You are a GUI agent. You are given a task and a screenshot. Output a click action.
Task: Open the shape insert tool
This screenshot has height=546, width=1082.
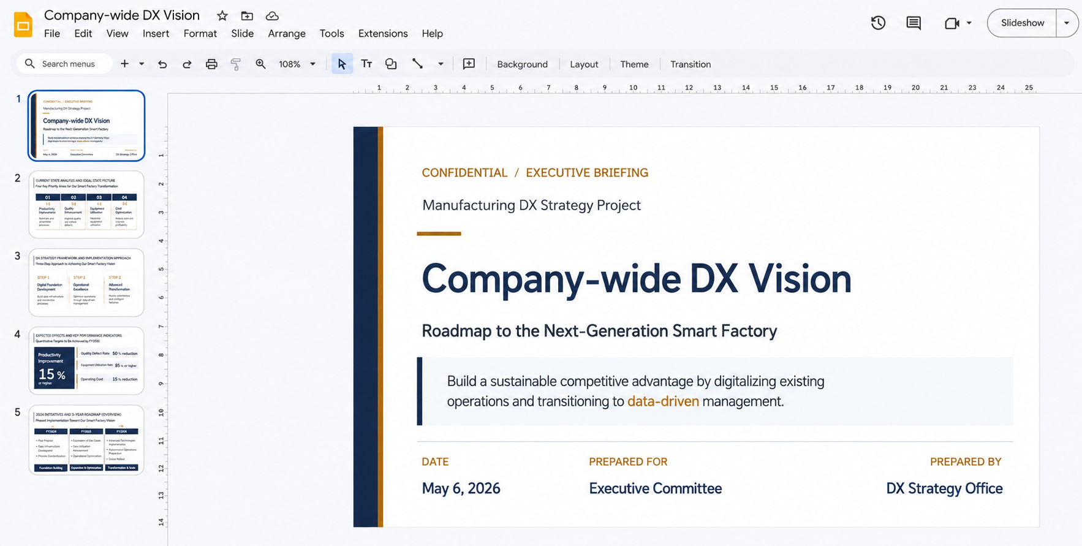391,64
